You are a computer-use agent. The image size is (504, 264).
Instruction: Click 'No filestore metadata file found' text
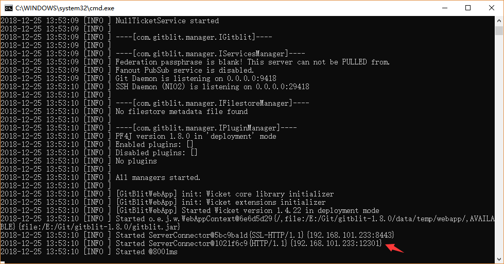click(182, 111)
